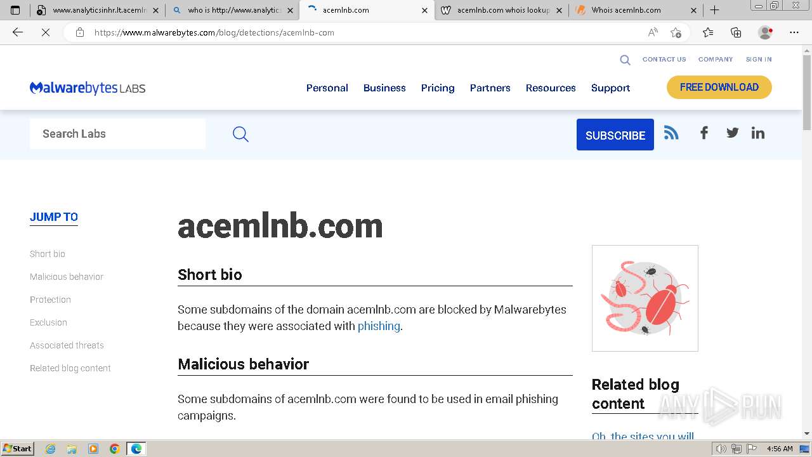This screenshot has height=457, width=812.
Task: Click the Malwarebytes Labs logo
Action: point(88,88)
